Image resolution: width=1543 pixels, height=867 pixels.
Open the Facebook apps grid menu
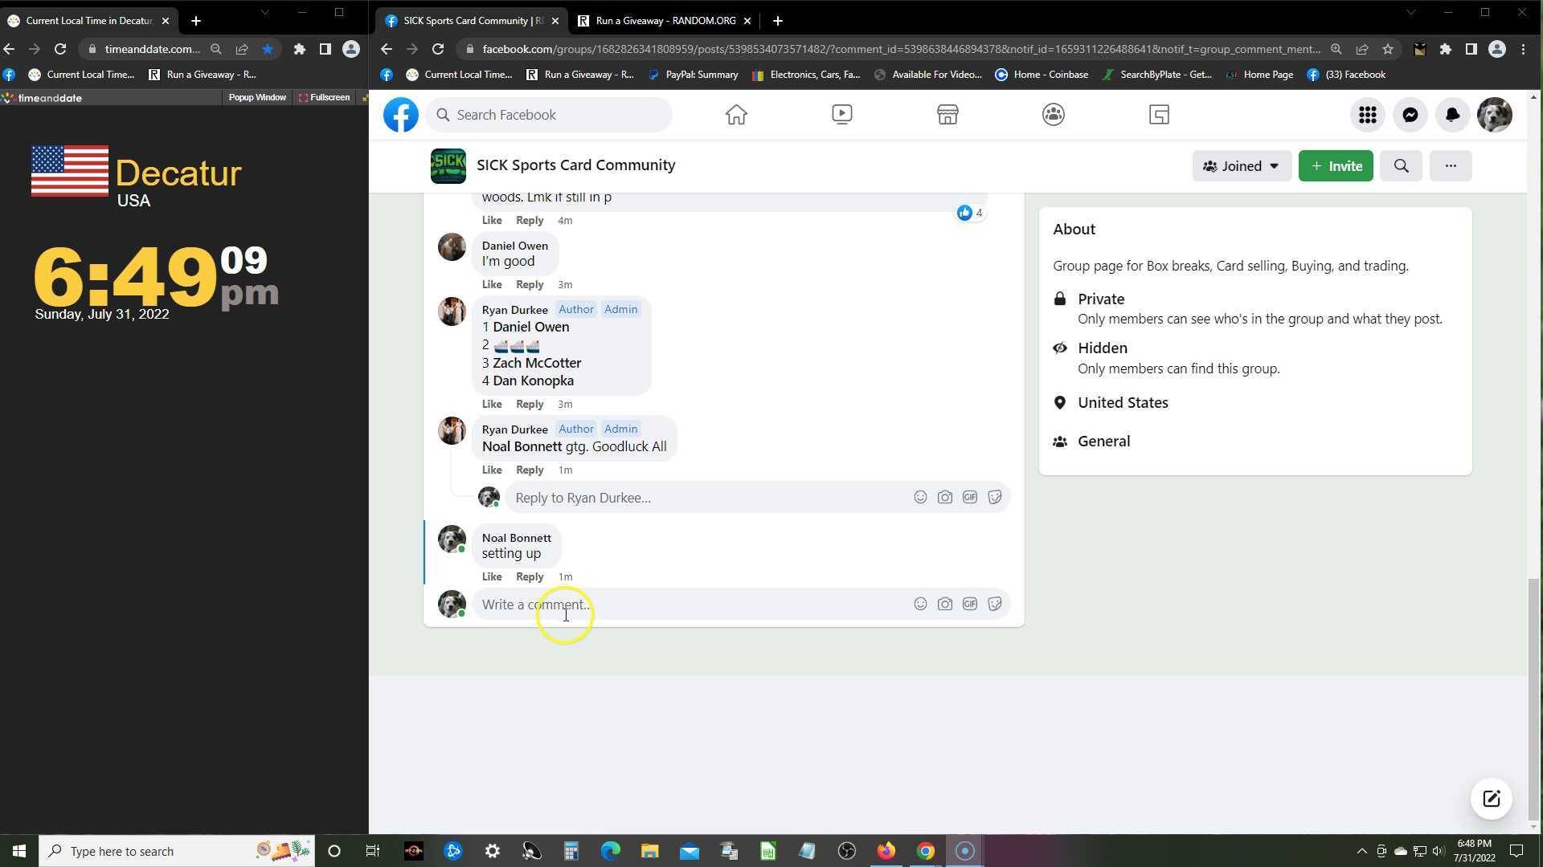pyautogui.click(x=1367, y=116)
